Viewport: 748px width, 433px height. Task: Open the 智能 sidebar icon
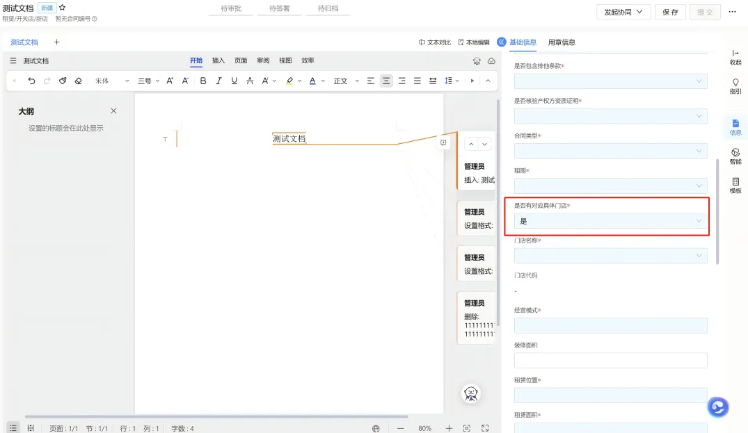(735, 156)
